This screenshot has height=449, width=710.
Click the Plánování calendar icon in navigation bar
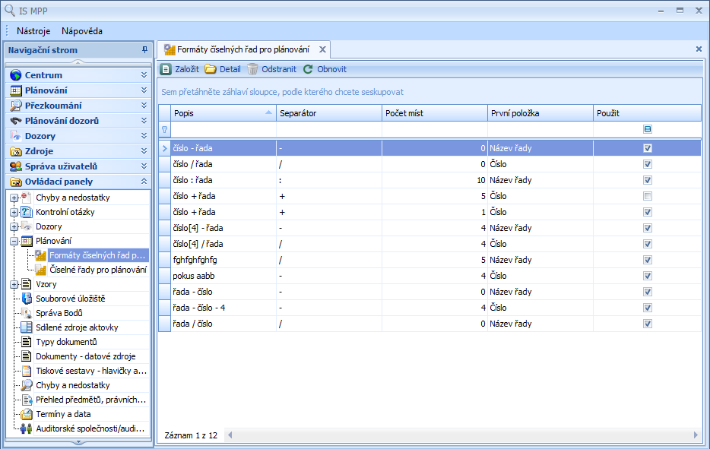coord(16,90)
